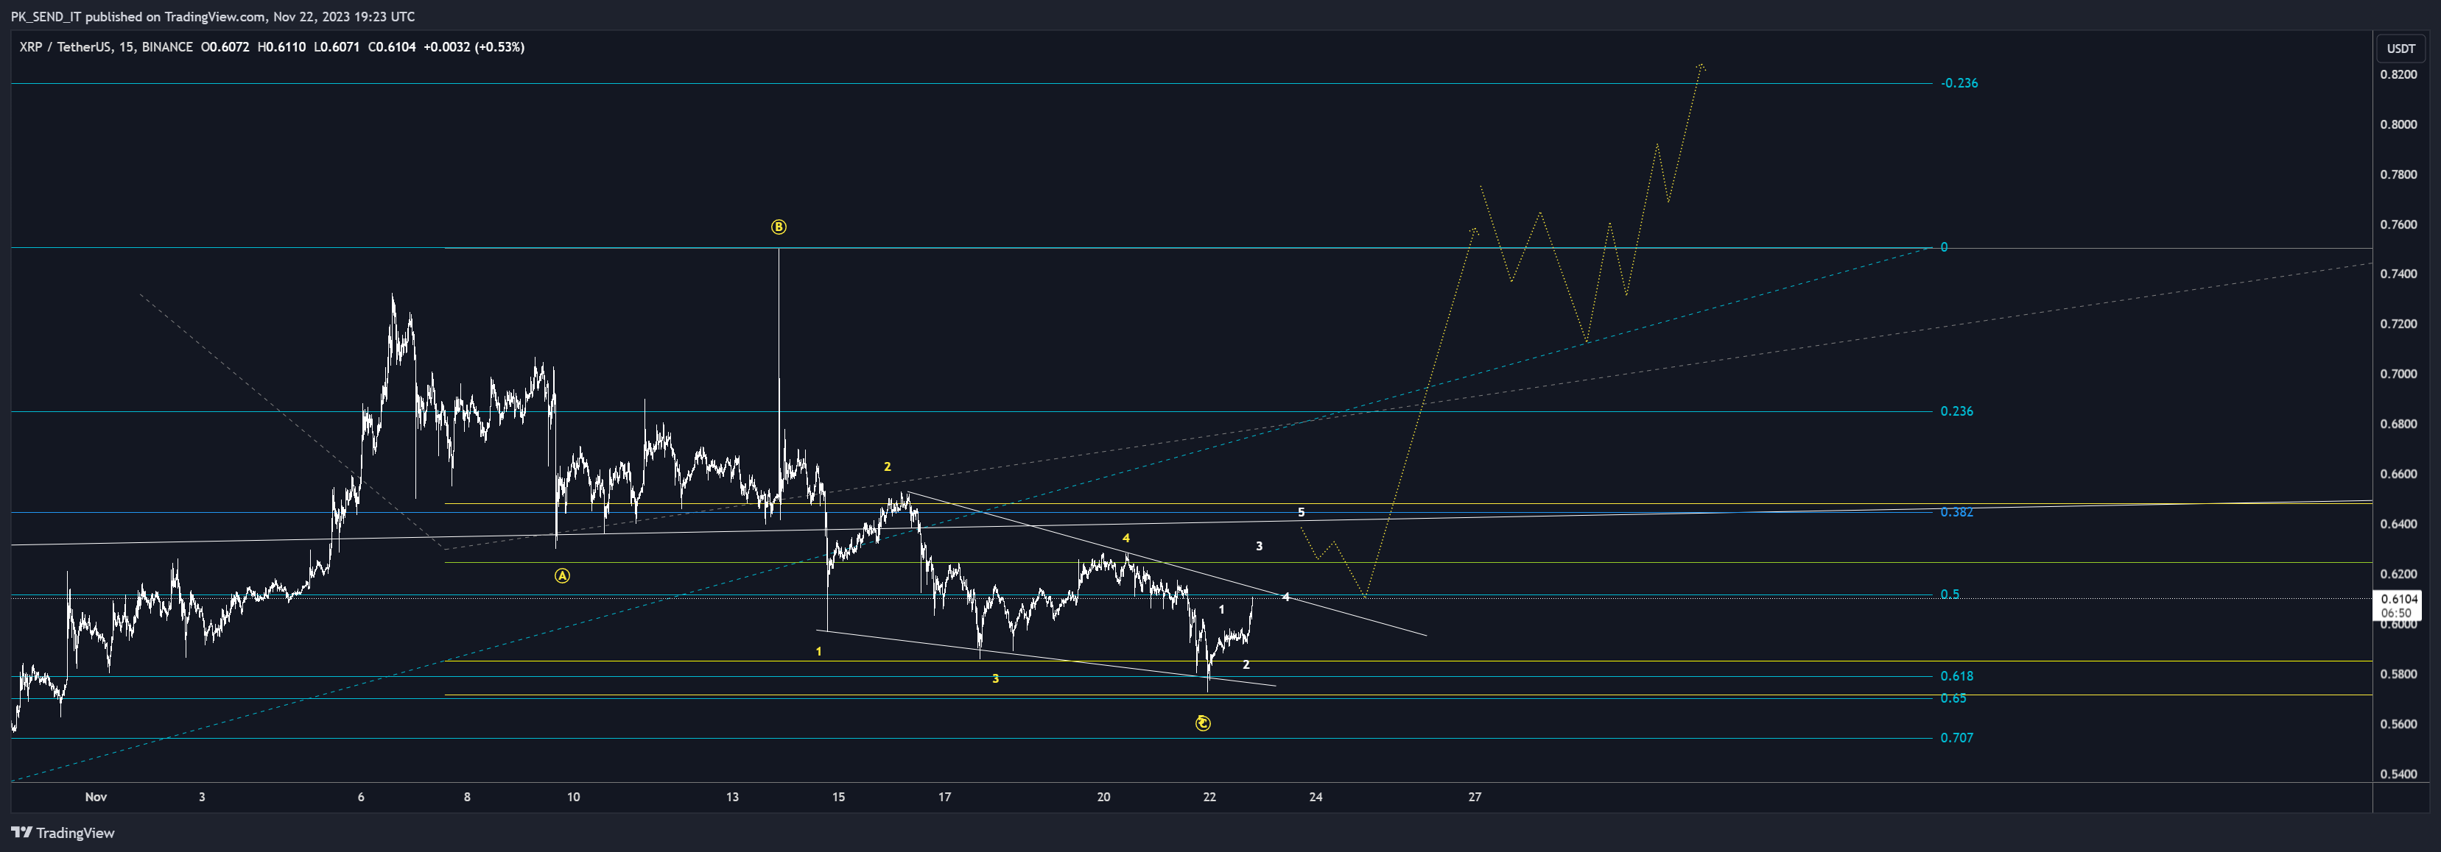Screen dimensions: 2441x852
Task: Click 0.7000 on the price axis
Action: pyautogui.click(x=2398, y=375)
